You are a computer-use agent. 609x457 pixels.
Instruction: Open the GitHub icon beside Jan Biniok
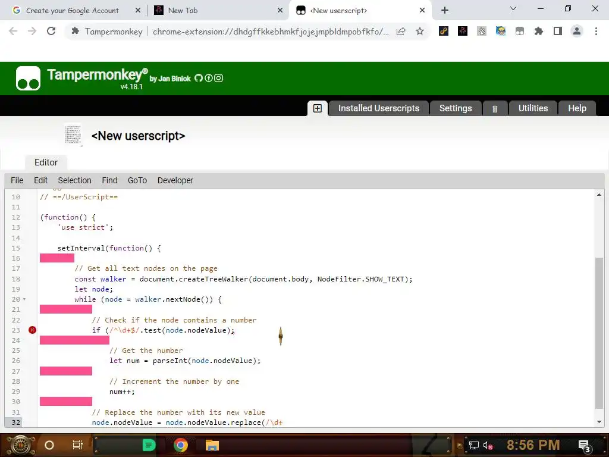point(199,78)
